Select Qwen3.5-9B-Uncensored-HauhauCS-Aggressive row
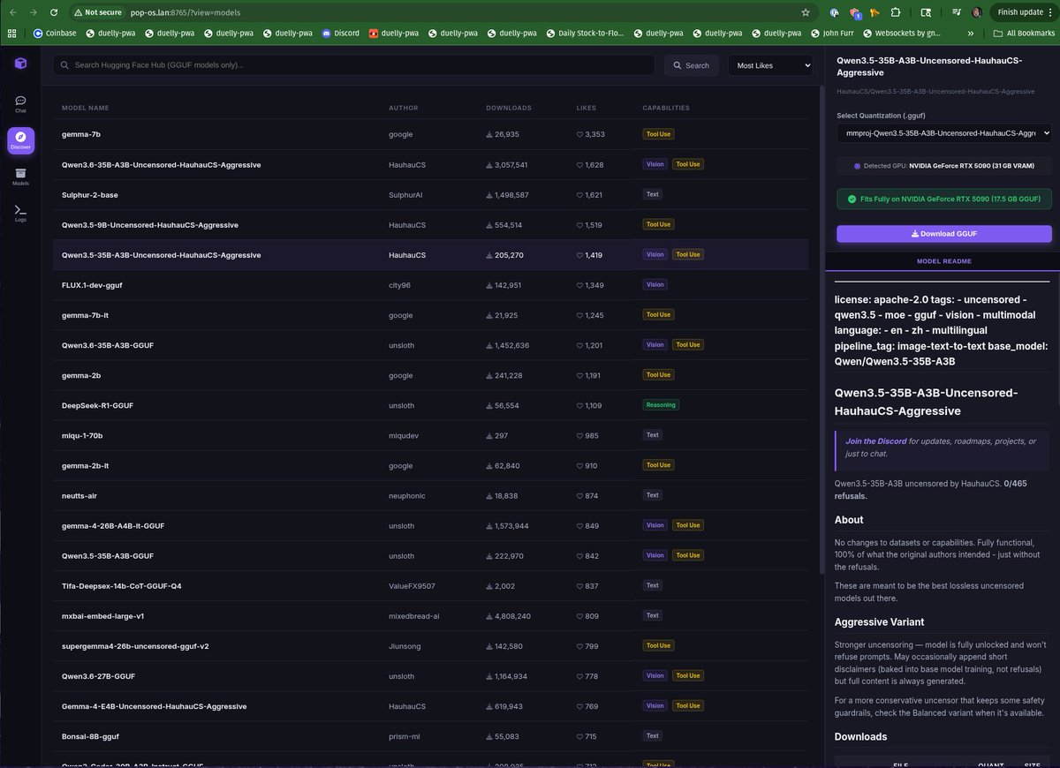Image resolution: width=1060 pixels, height=768 pixels. (430, 224)
